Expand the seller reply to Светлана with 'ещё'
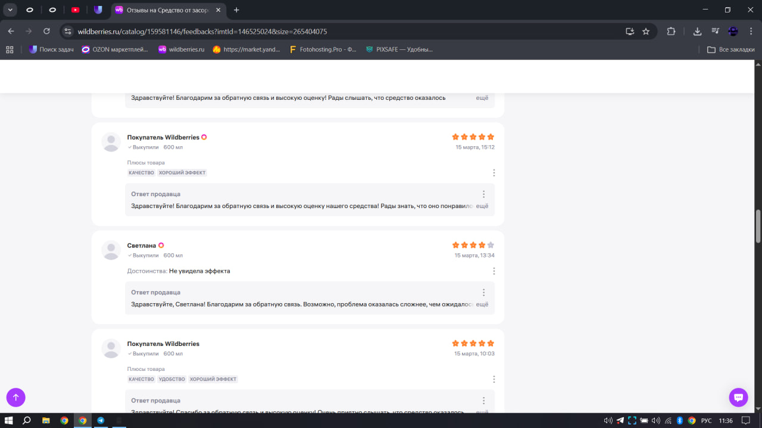 coord(482,304)
